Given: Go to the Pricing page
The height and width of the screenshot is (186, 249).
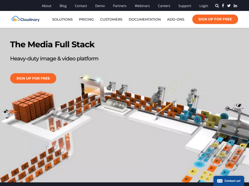Looking at the screenshot, I should point(86,20).
